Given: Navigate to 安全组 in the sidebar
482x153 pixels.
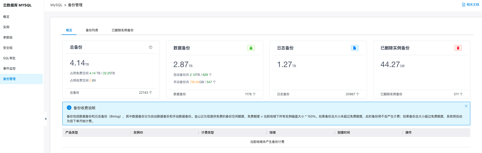Looking at the screenshot, I should (x=8, y=48).
